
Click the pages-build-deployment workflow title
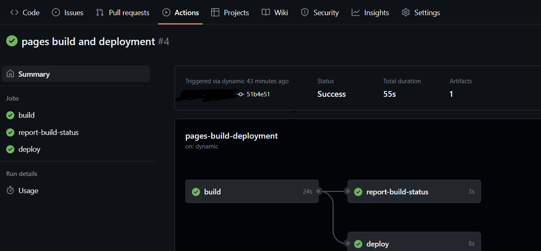coord(232,136)
